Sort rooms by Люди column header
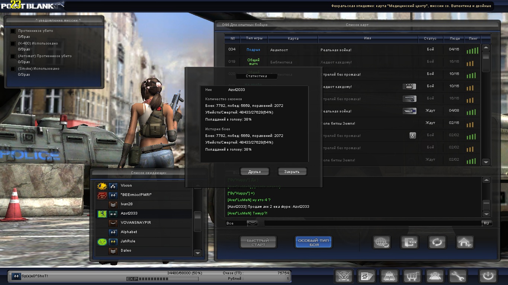The width and height of the screenshot is (508, 285). point(454,38)
